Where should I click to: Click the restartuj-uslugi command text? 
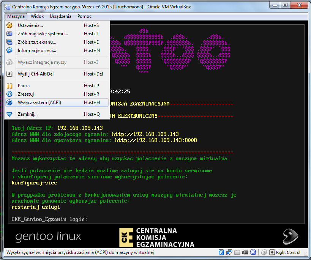pyautogui.click(x=36, y=207)
